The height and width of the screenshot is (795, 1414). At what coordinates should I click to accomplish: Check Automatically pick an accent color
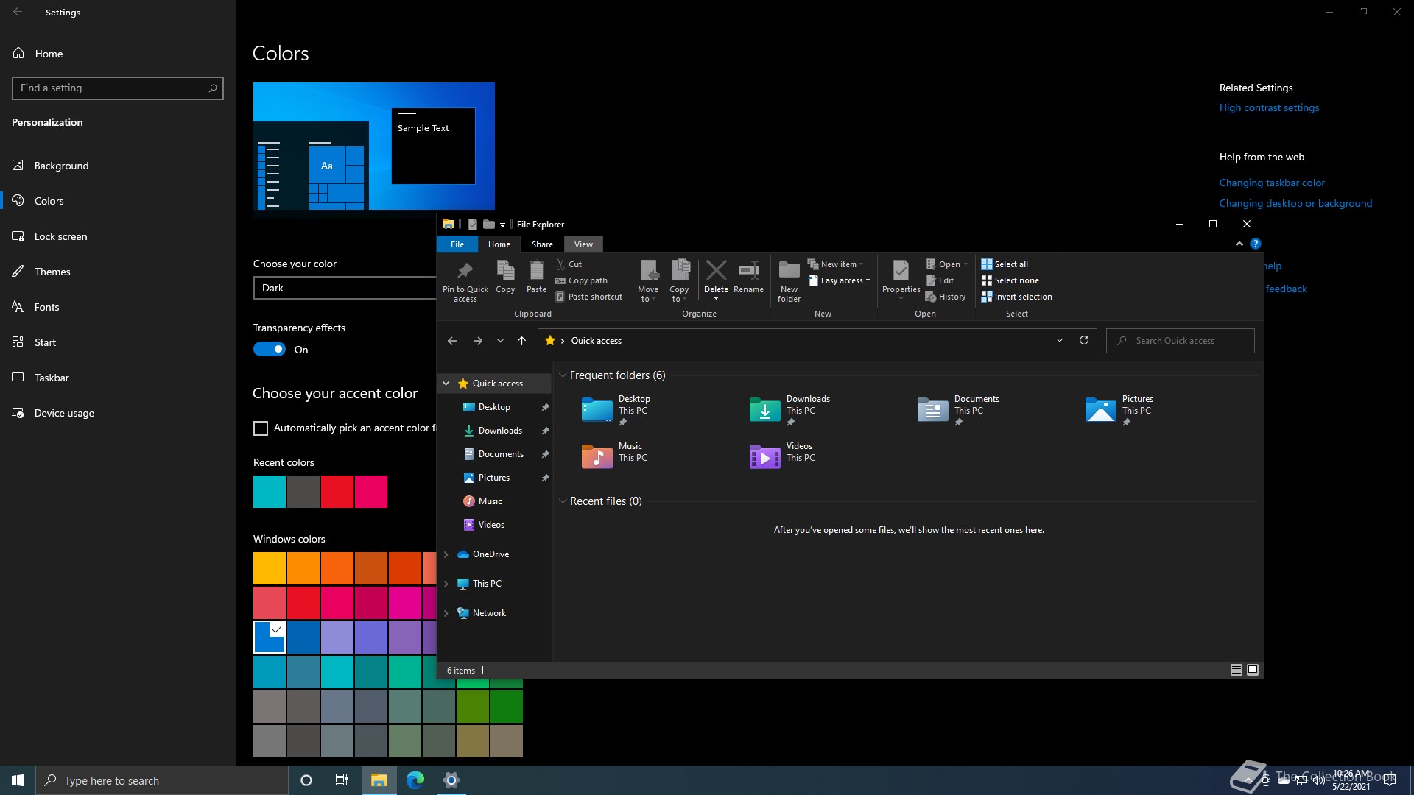pos(261,428)
